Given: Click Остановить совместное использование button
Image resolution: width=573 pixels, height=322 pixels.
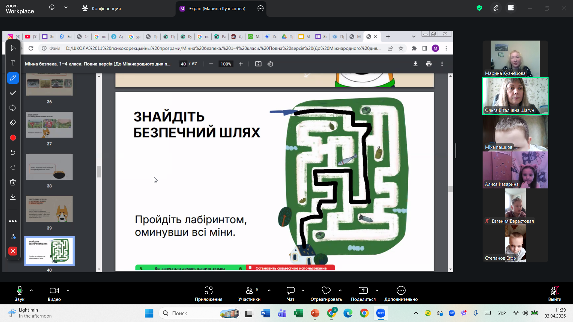Looking at the screenshot, I should [290, 268].
